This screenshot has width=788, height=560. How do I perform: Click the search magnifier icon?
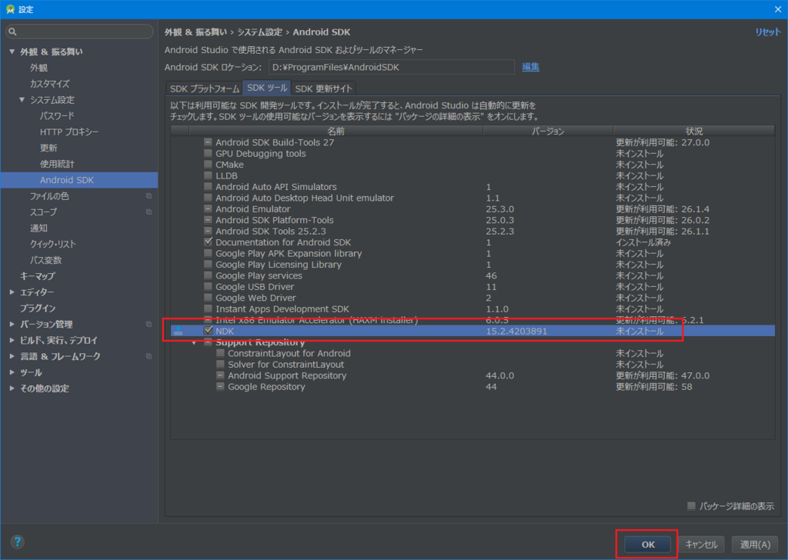point(12,32)
